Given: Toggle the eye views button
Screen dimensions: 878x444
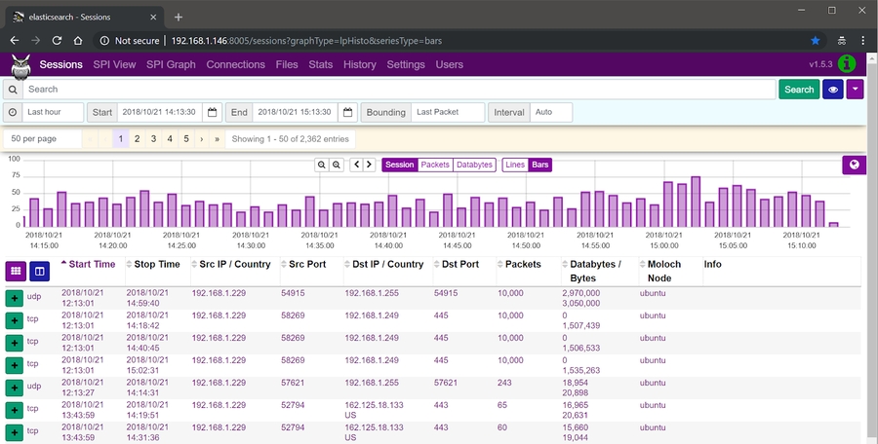Looking at the screenshot, I should [832, 89].
